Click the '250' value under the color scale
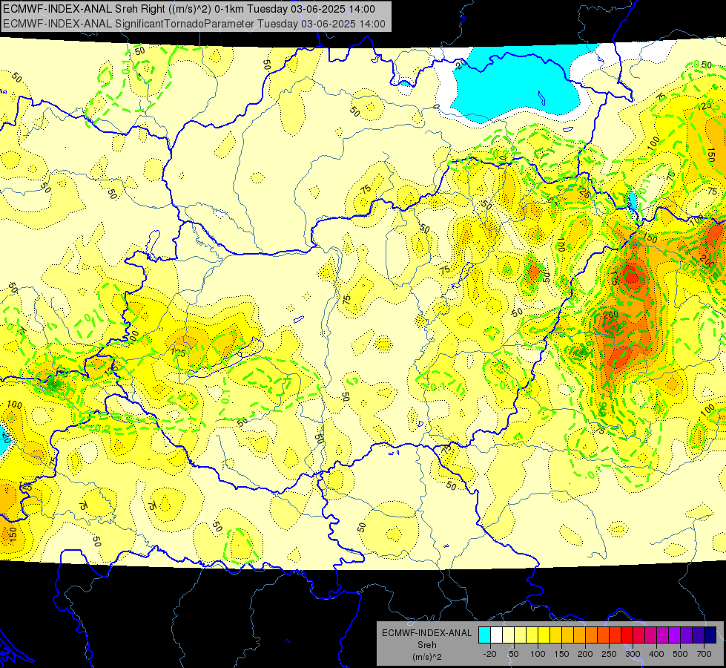The image size is (726, 668). [x=609, y=654]
